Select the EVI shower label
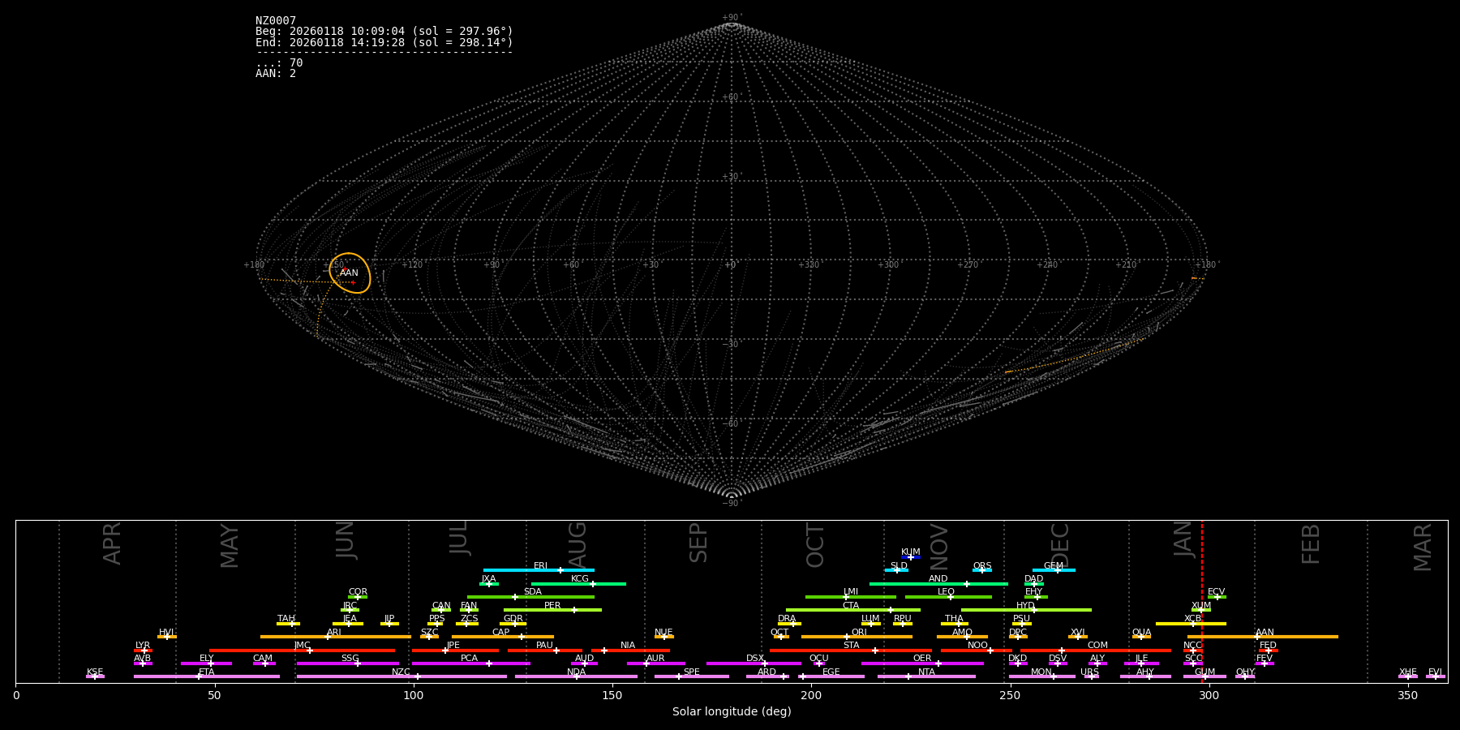The image size is (1460, 730). point(1435,672)
